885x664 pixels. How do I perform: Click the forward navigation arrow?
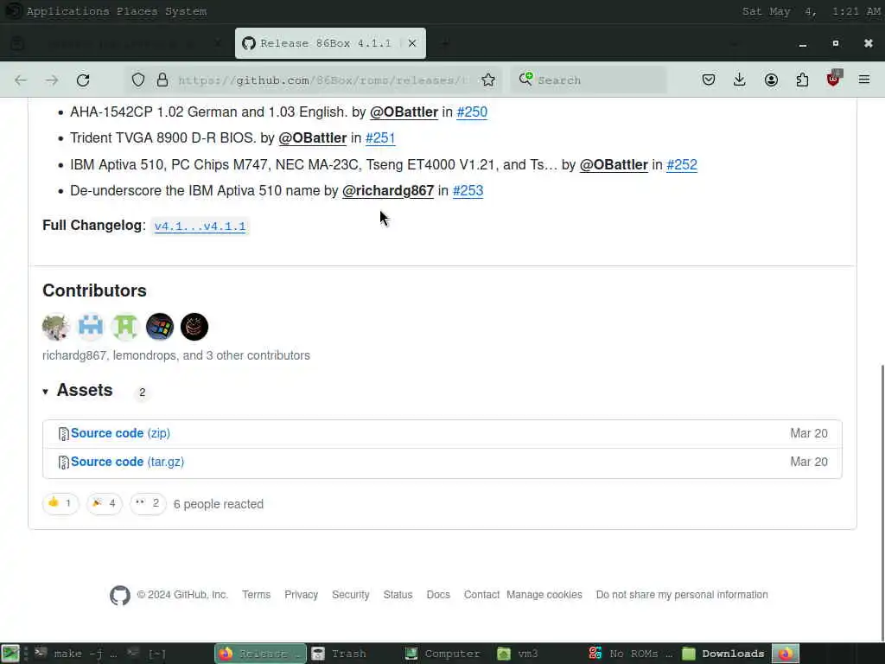(52, 80)
